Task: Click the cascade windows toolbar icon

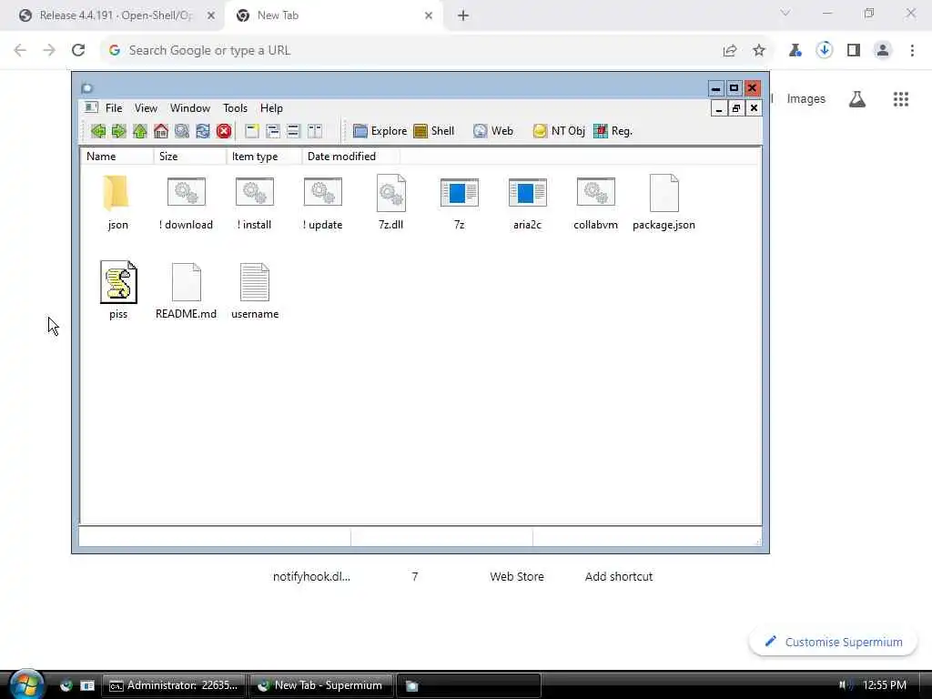Action: point(273,131)
